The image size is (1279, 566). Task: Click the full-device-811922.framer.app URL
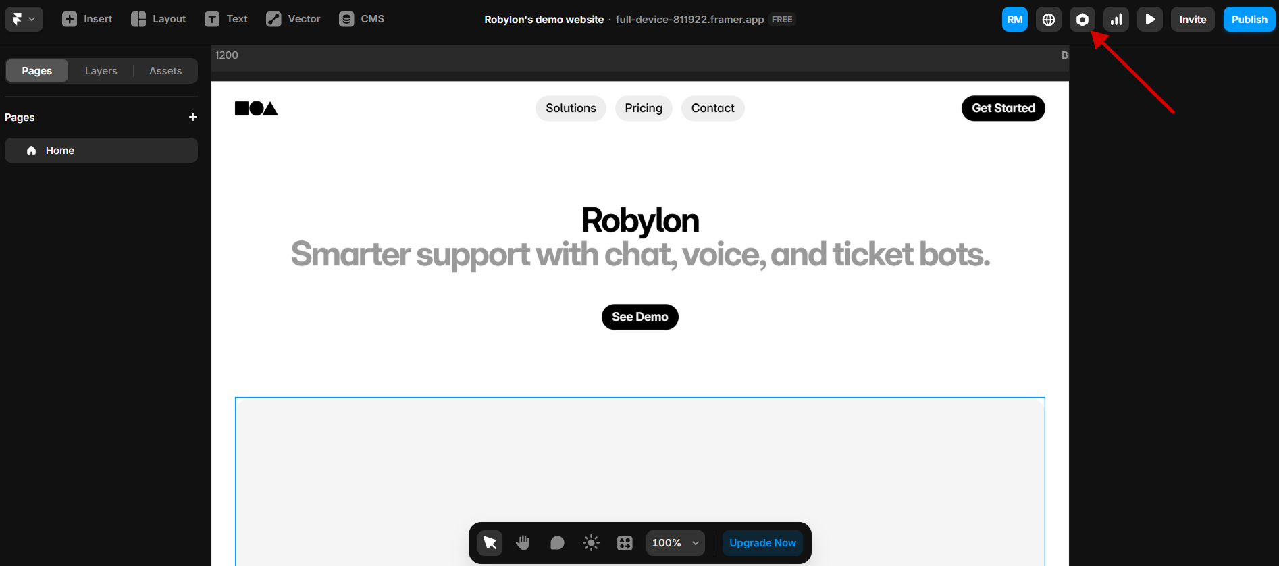(689, 20)
